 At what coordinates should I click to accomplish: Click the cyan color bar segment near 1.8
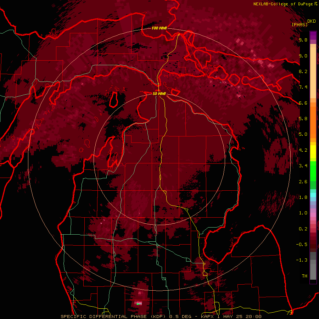(313, 195)
